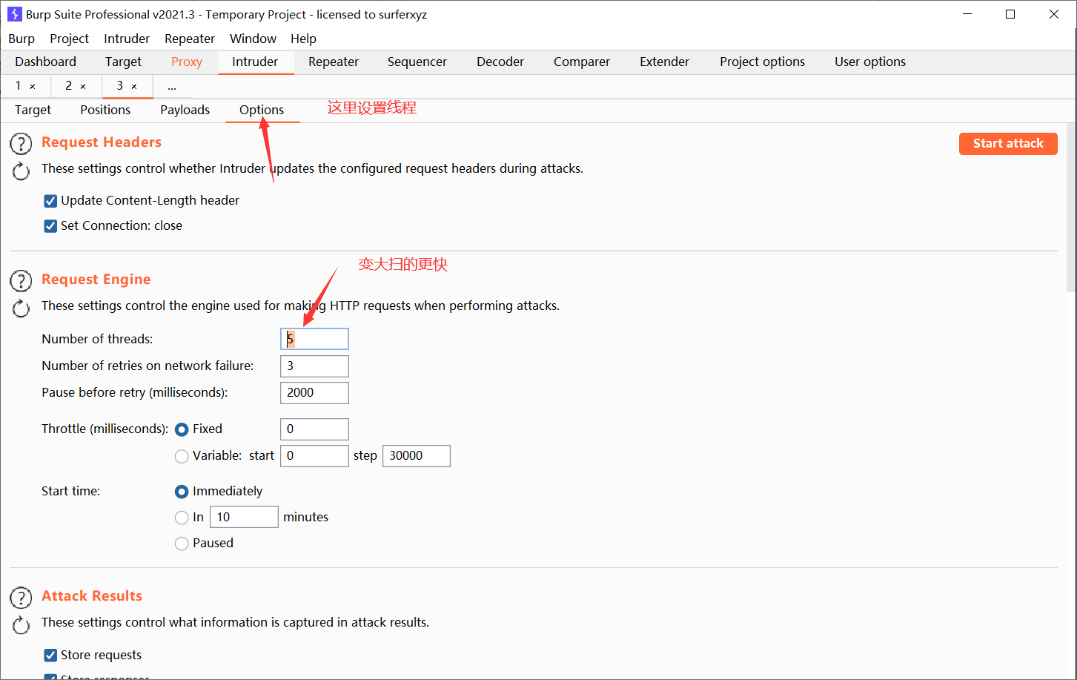The width and height of the screenshot is (1077, 680).
Task: Open Request Headers help icon
Action: click(21, 143)
